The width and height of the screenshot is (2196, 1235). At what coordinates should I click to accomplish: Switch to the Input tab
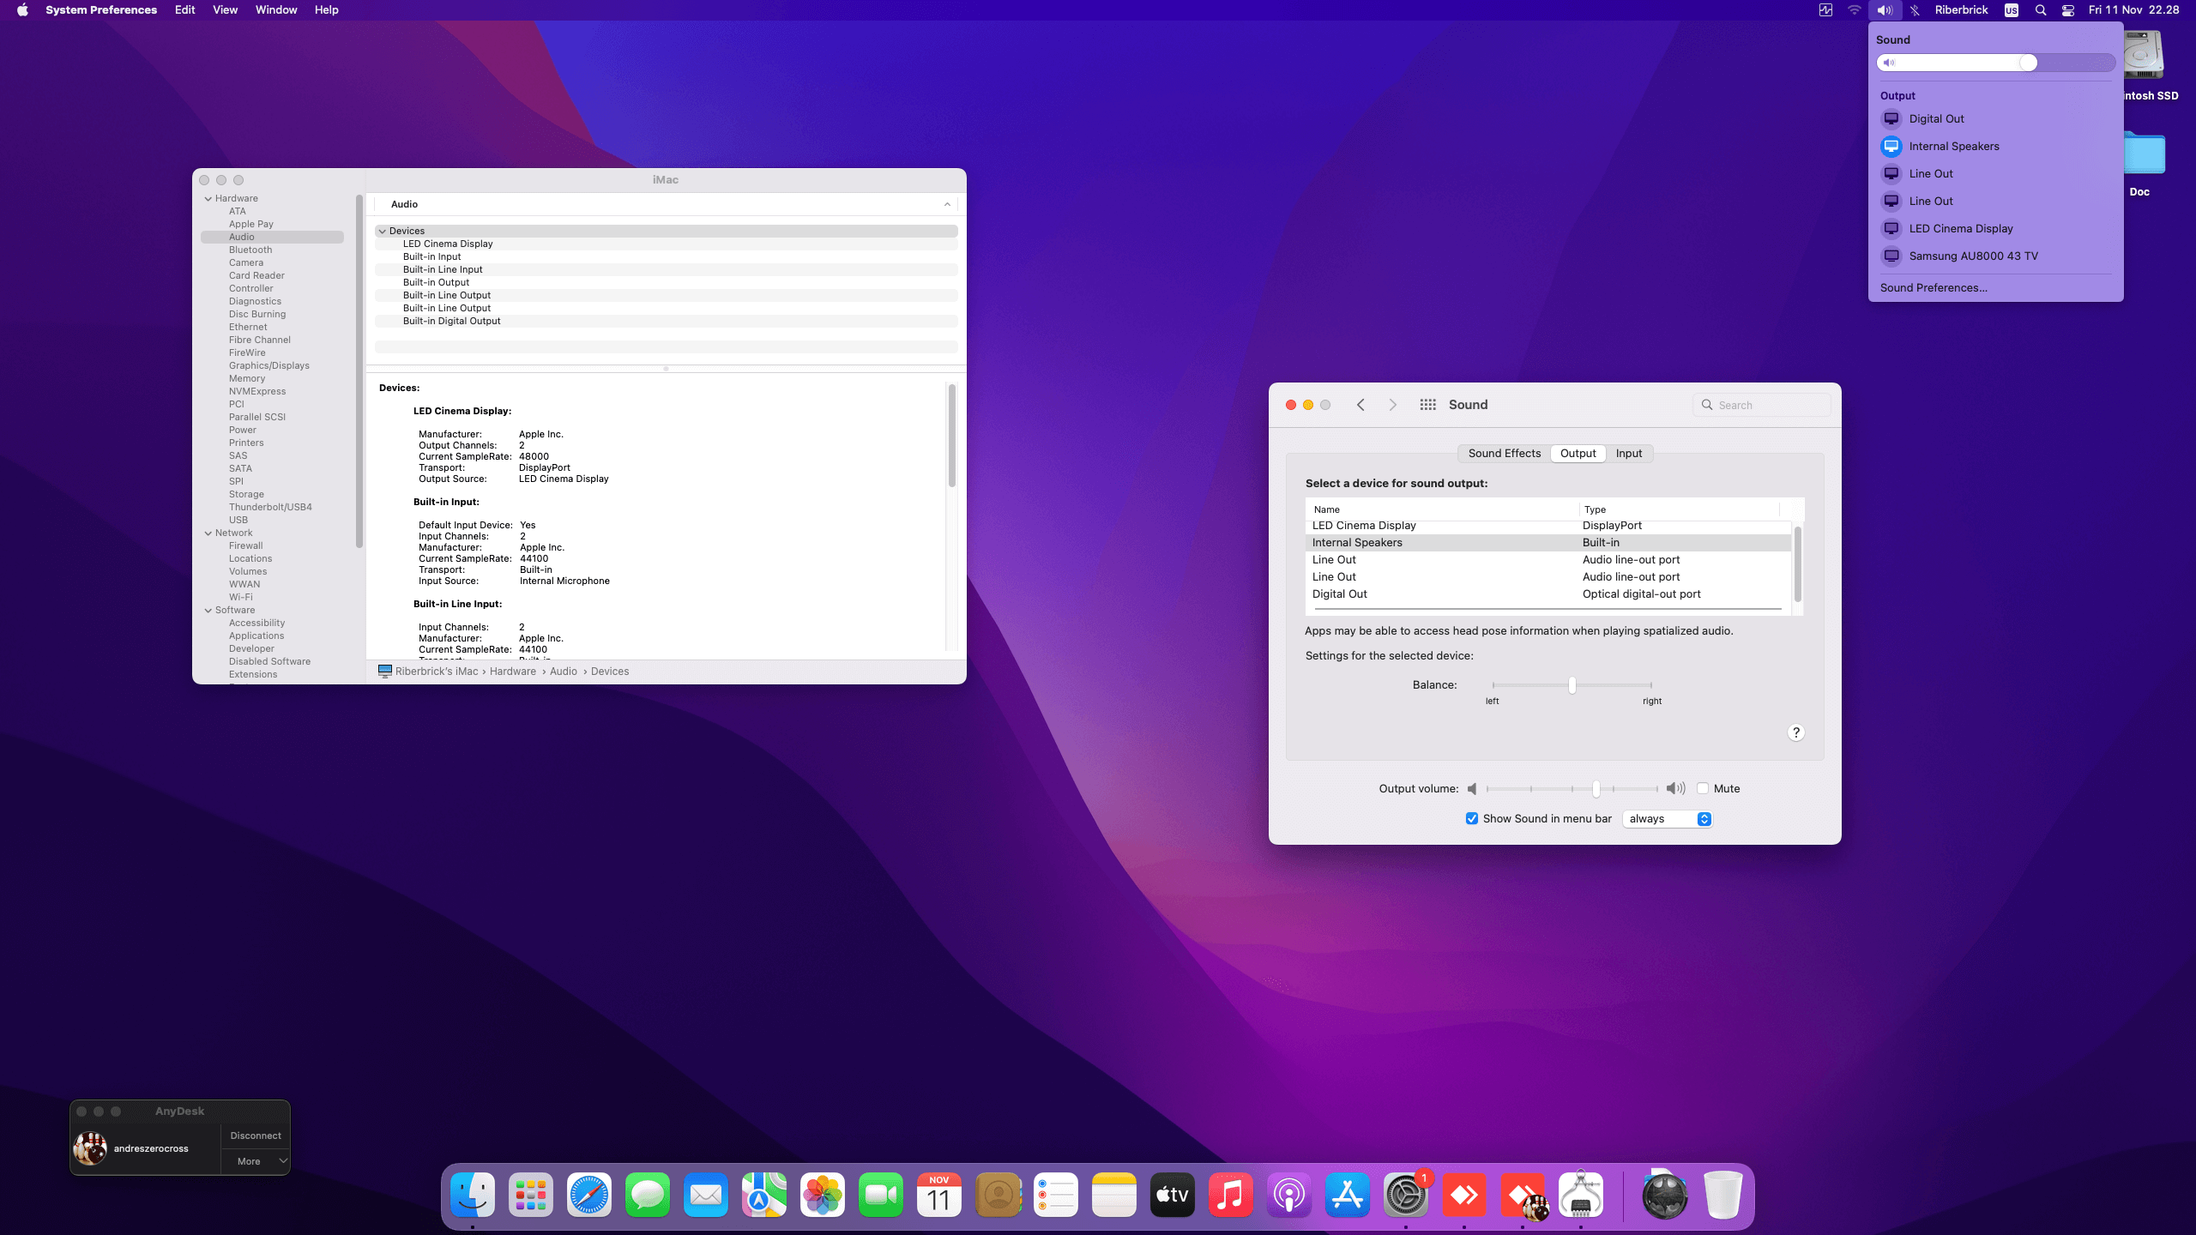[x=1628, y=454]
